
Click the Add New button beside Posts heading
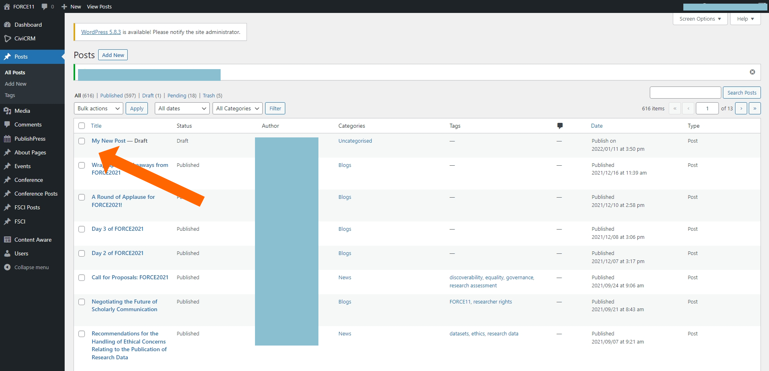coord(113,55)
